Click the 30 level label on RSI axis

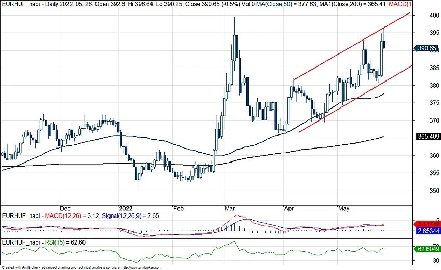(436, 261)
